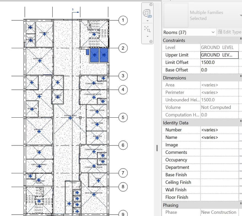Open the type selector Multiple Families Selected
242x216 pixels.
[202, 15]
